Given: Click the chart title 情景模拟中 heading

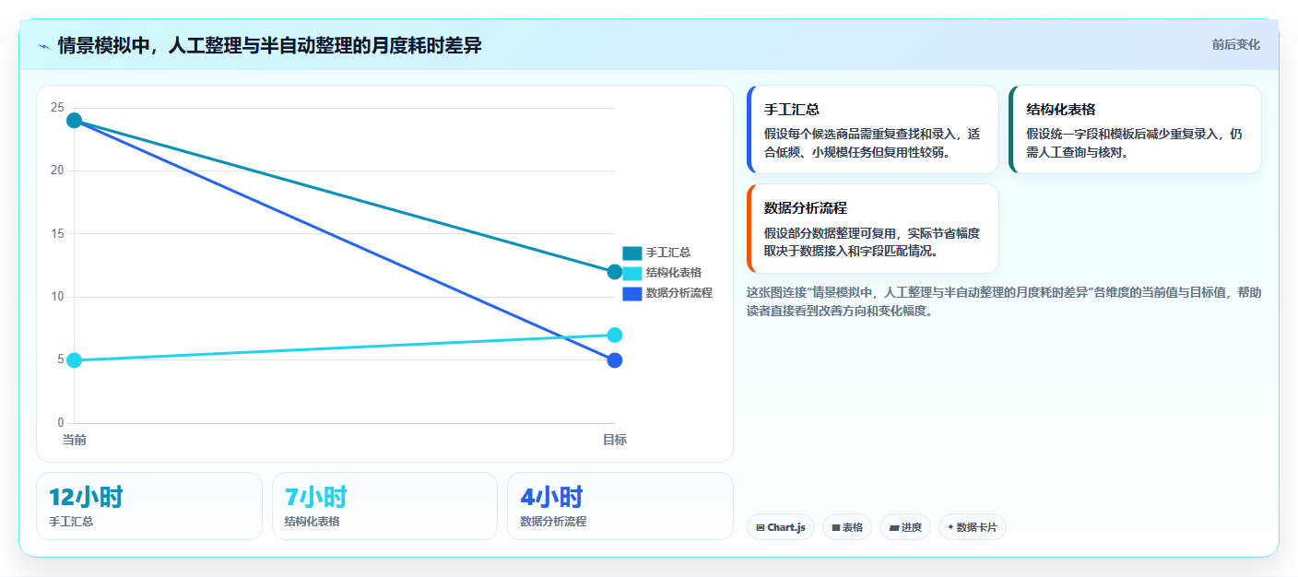Looking at the screenshot, I should 269,45.
